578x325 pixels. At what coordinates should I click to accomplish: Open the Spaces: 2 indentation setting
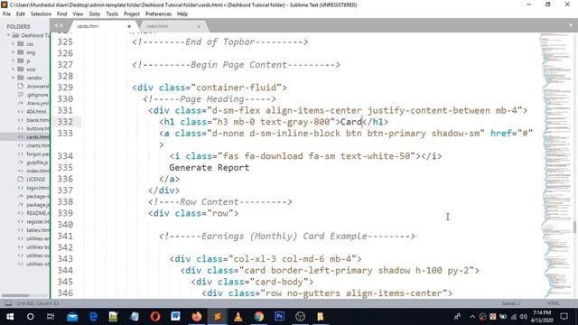[x=511, y=303]
